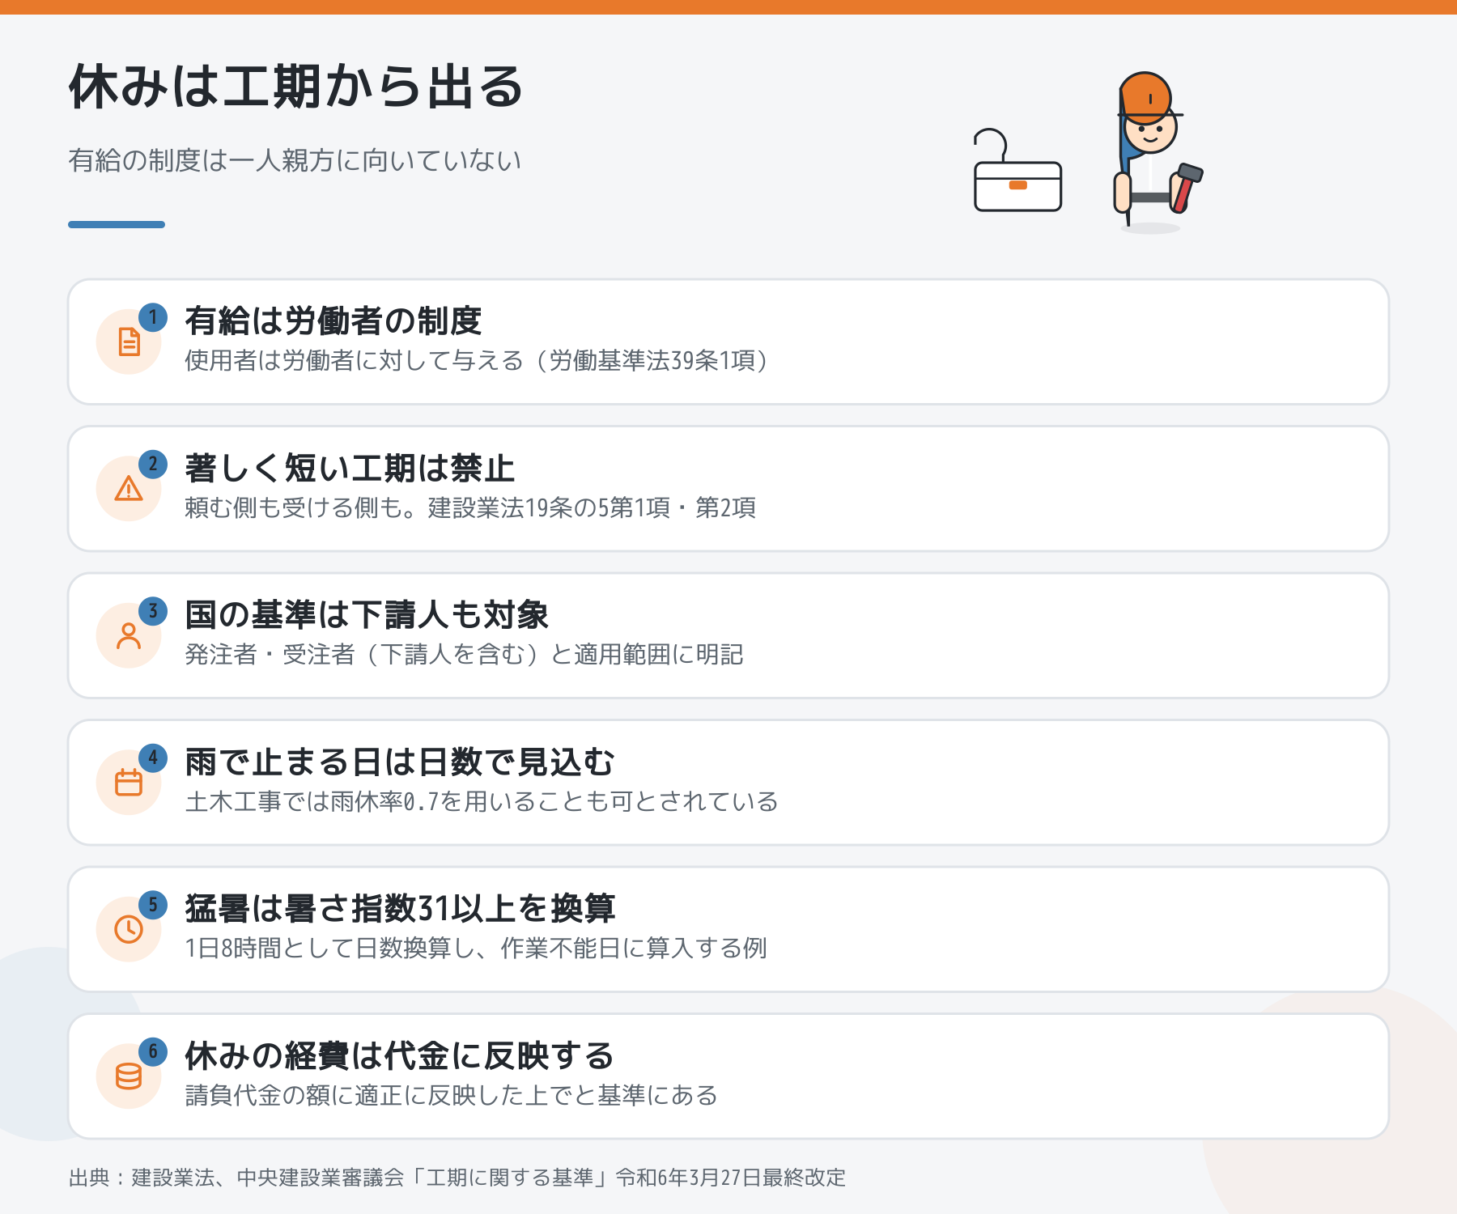Select the heading 猛暑は暑さ指数31以上を換算
This screenshot has width=1457, height=1214.
point(400,909)
